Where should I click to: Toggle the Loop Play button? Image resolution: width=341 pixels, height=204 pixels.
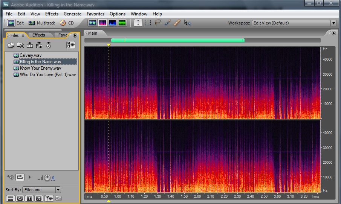(20, 177)
